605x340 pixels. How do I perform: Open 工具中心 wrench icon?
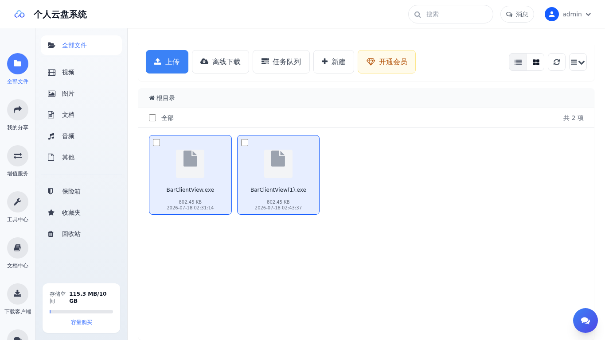point(18,202)
